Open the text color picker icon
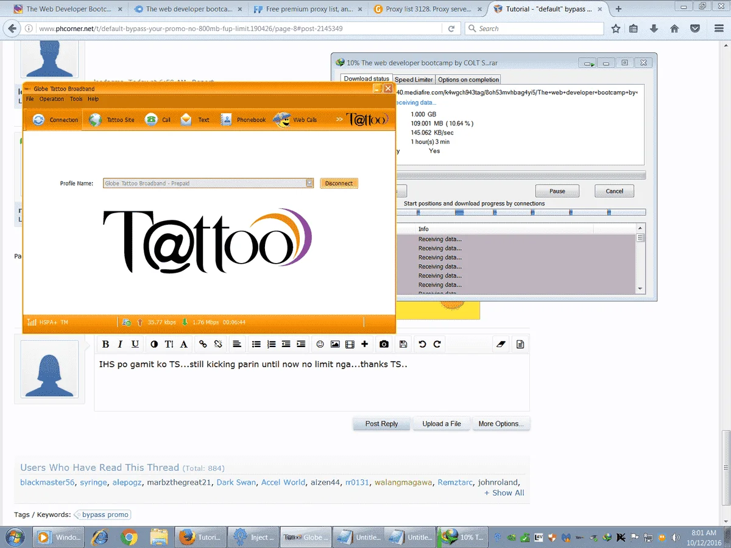Viewport: 731px width, 548px height. (154, 344)
